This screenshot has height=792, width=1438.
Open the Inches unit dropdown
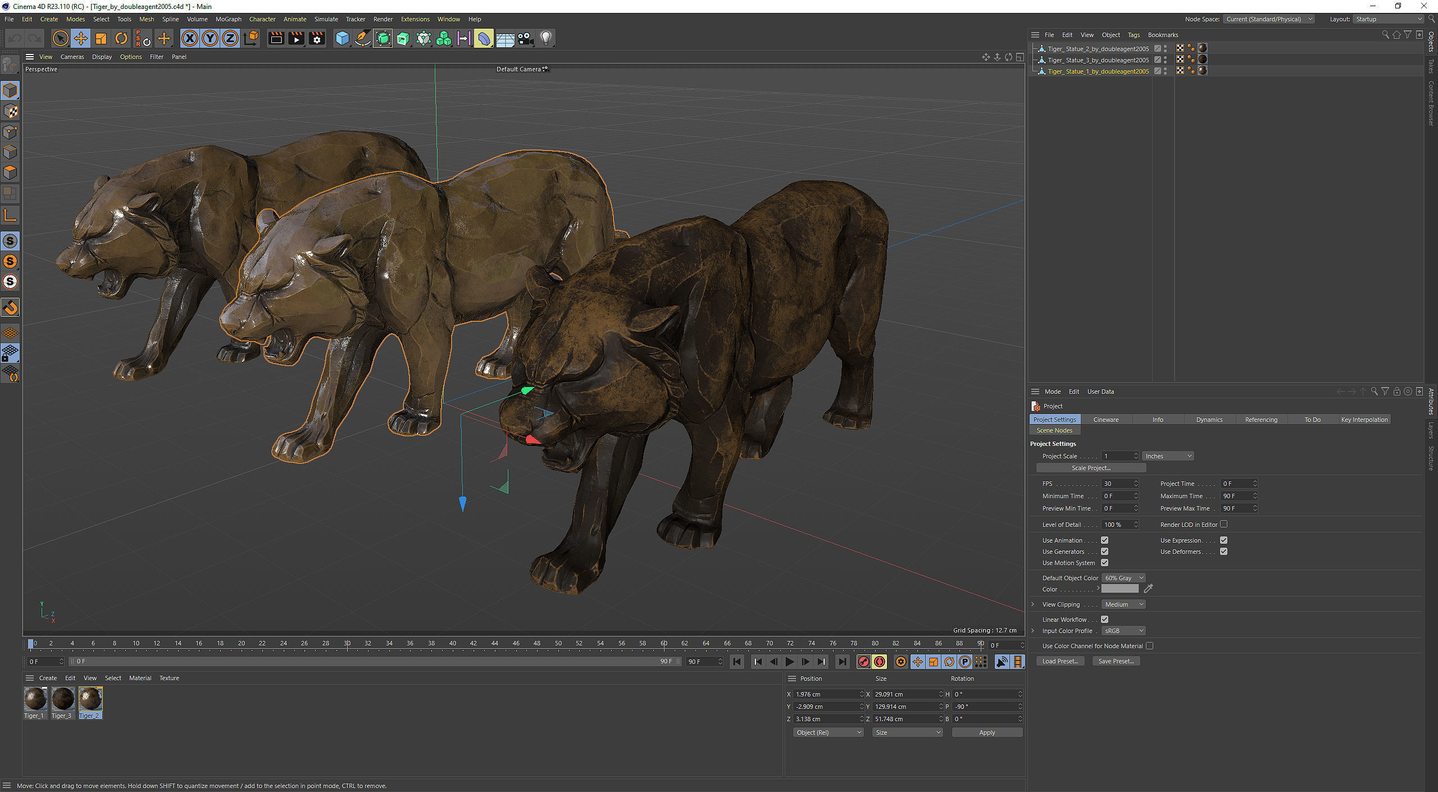click(1167, 456)
